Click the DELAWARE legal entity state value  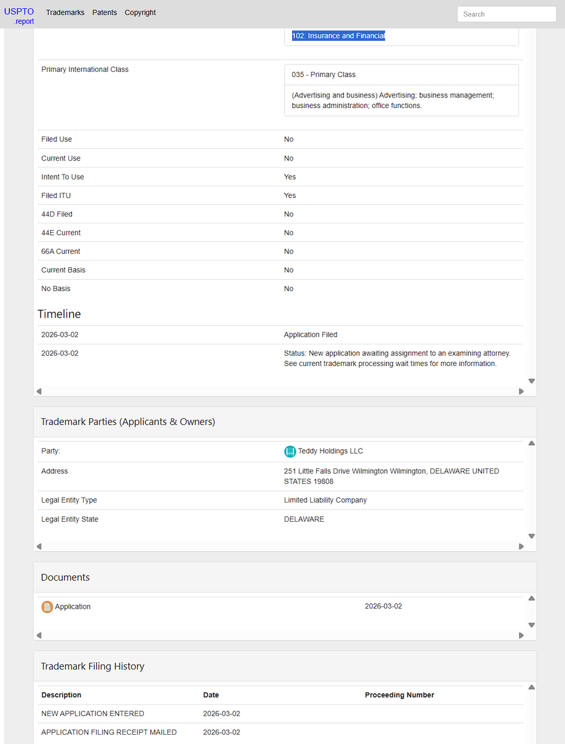[304, 519]
